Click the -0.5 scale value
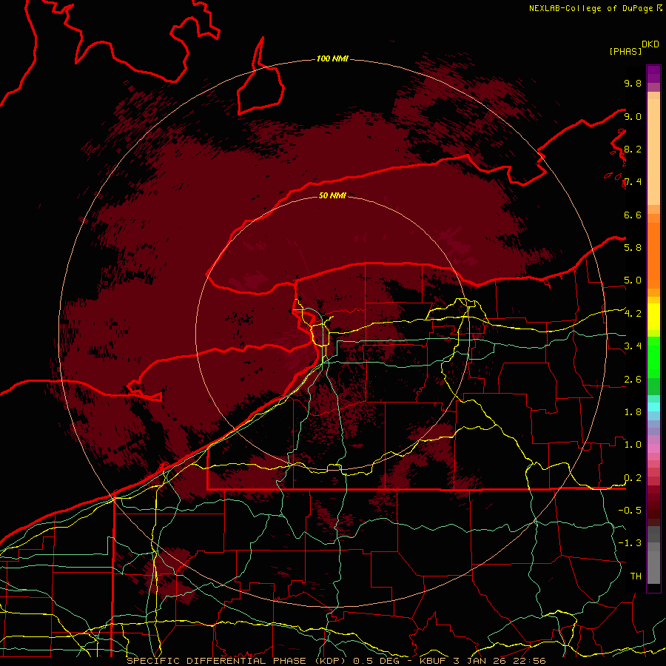The width and height of the screenshot is (666, 666). [630, 511]
